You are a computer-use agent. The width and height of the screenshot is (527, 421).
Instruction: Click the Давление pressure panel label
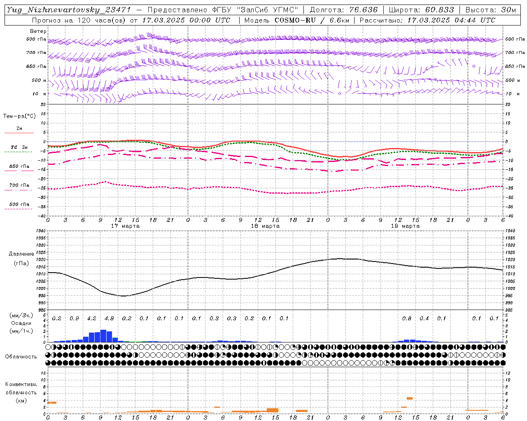click(x=21, y=254)
